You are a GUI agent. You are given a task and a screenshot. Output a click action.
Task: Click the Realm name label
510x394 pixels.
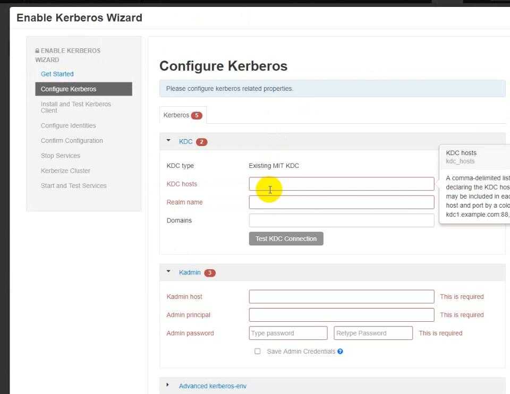pyautogui.click(x=184, y=202)
